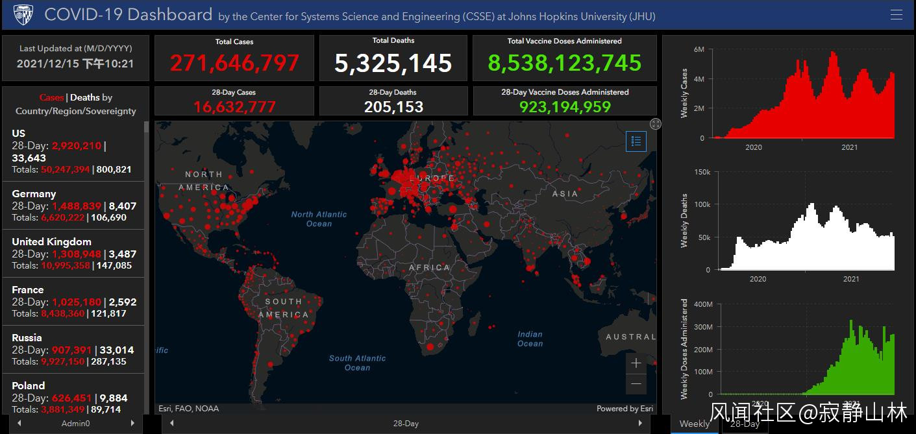Switch to the Weekly chart tab

click(x=694, y=424)
